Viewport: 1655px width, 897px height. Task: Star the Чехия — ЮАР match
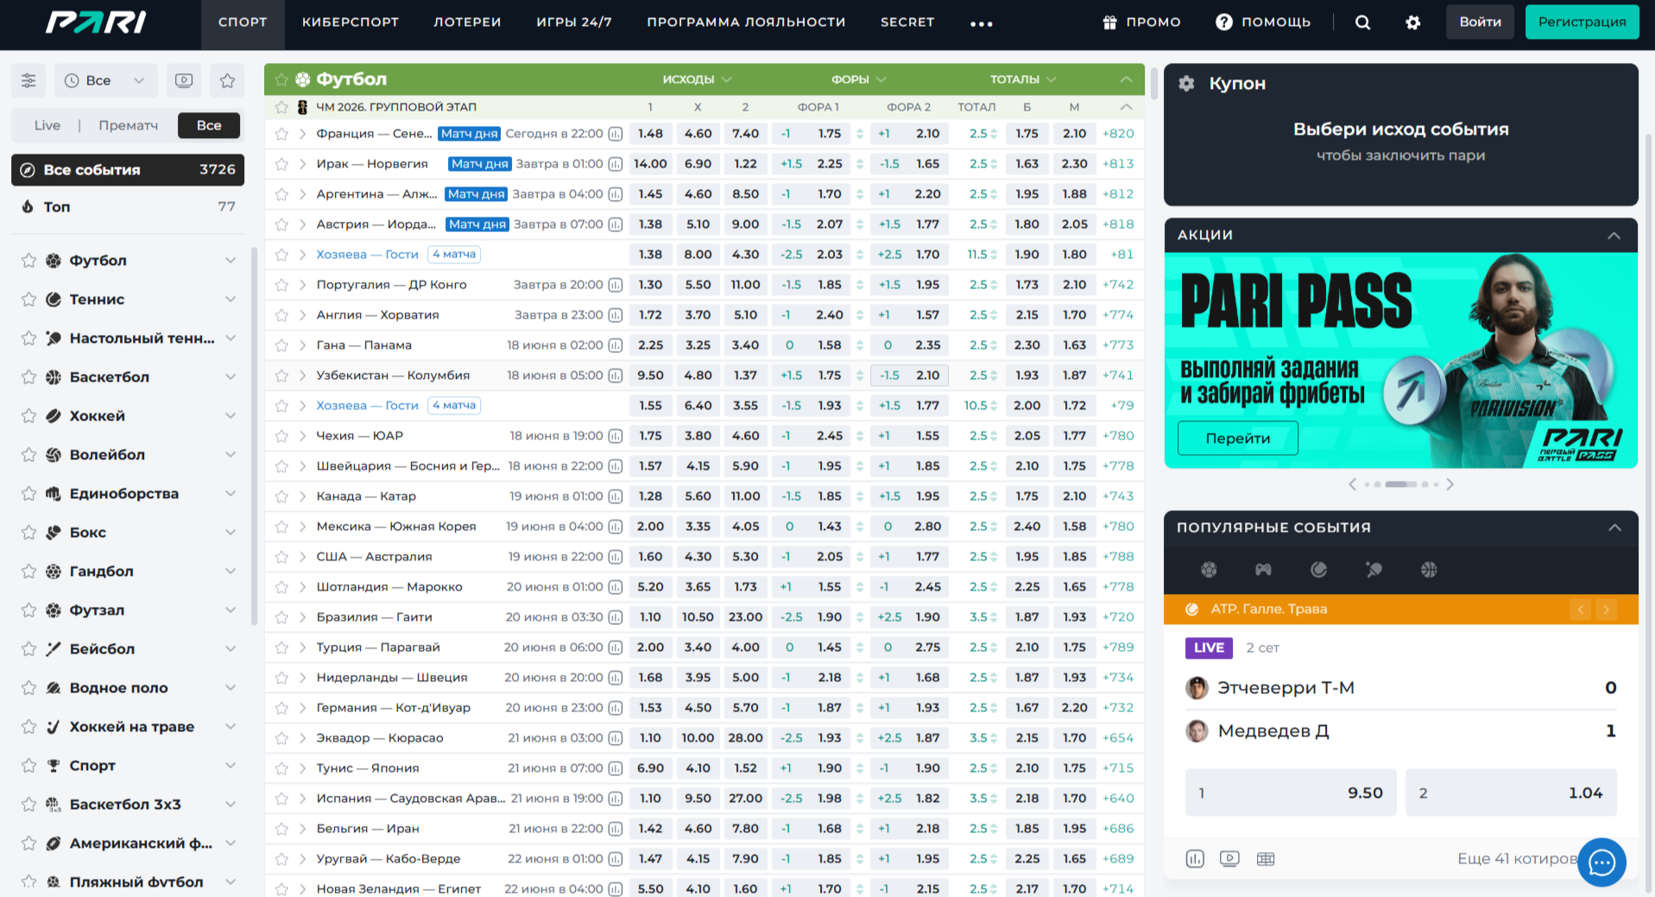pyautogui.click(x=281, y=436)
